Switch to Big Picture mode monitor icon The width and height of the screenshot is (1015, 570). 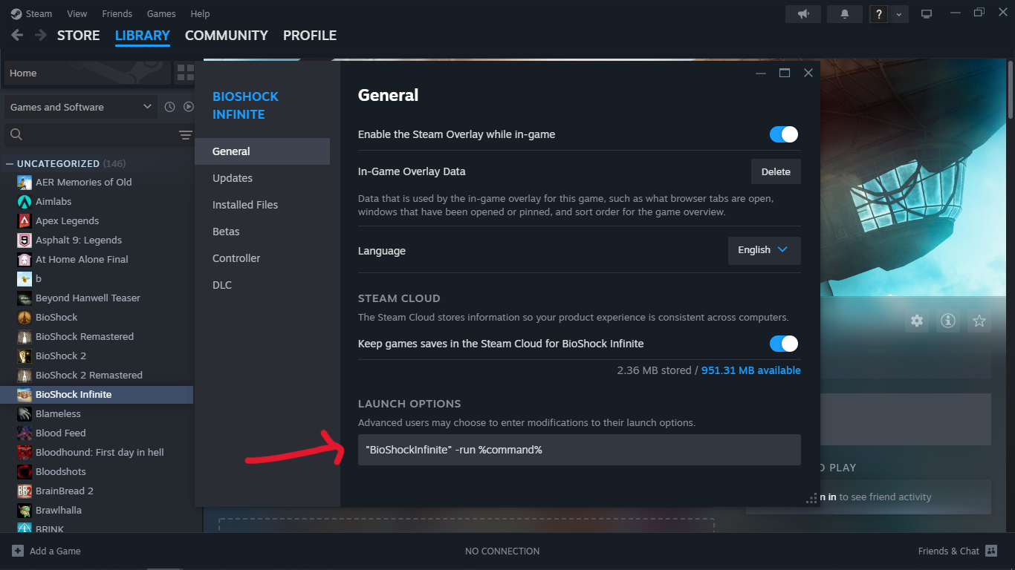pos(927,14)
